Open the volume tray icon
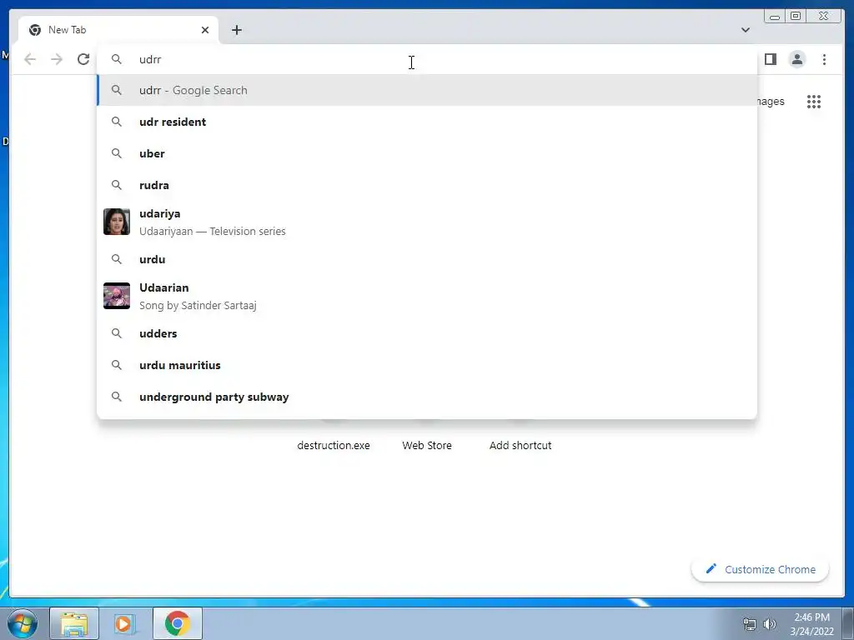The width and height of the screenshot is (854, 640). [x=769, y=624]
